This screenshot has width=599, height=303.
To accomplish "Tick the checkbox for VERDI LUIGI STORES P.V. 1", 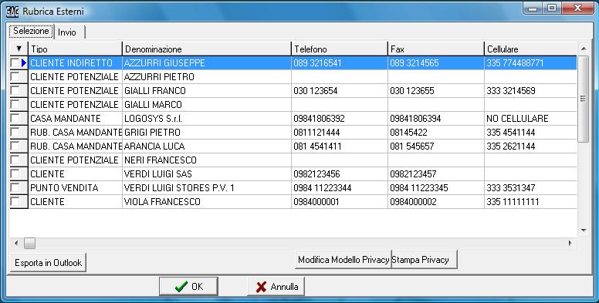I will click(15, 187).
